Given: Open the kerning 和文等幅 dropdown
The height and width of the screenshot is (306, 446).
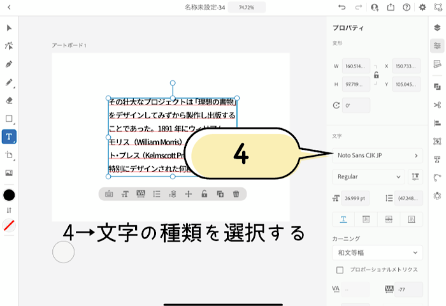Looking at the screenshot, I should (377, 253).
